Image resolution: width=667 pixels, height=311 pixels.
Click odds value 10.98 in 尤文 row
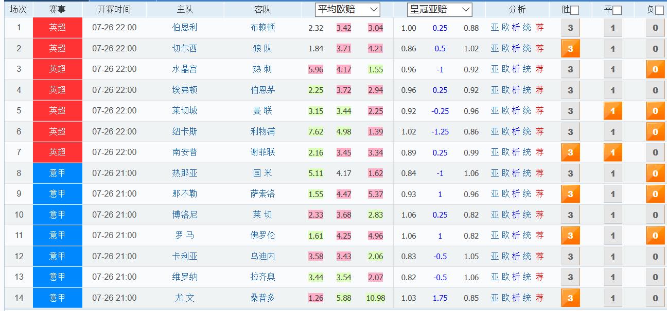(x=376, y=298)
